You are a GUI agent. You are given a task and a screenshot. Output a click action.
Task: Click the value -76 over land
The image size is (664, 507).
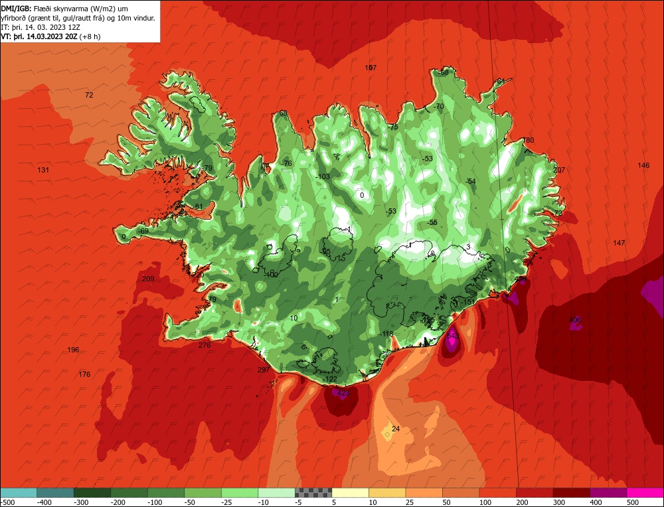tap(287, 163)
